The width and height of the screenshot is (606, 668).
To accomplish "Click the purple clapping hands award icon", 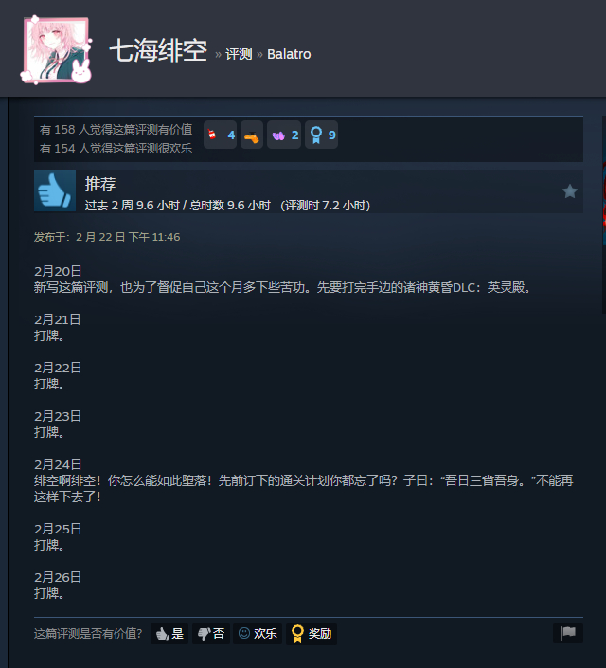I will (278, 135).
